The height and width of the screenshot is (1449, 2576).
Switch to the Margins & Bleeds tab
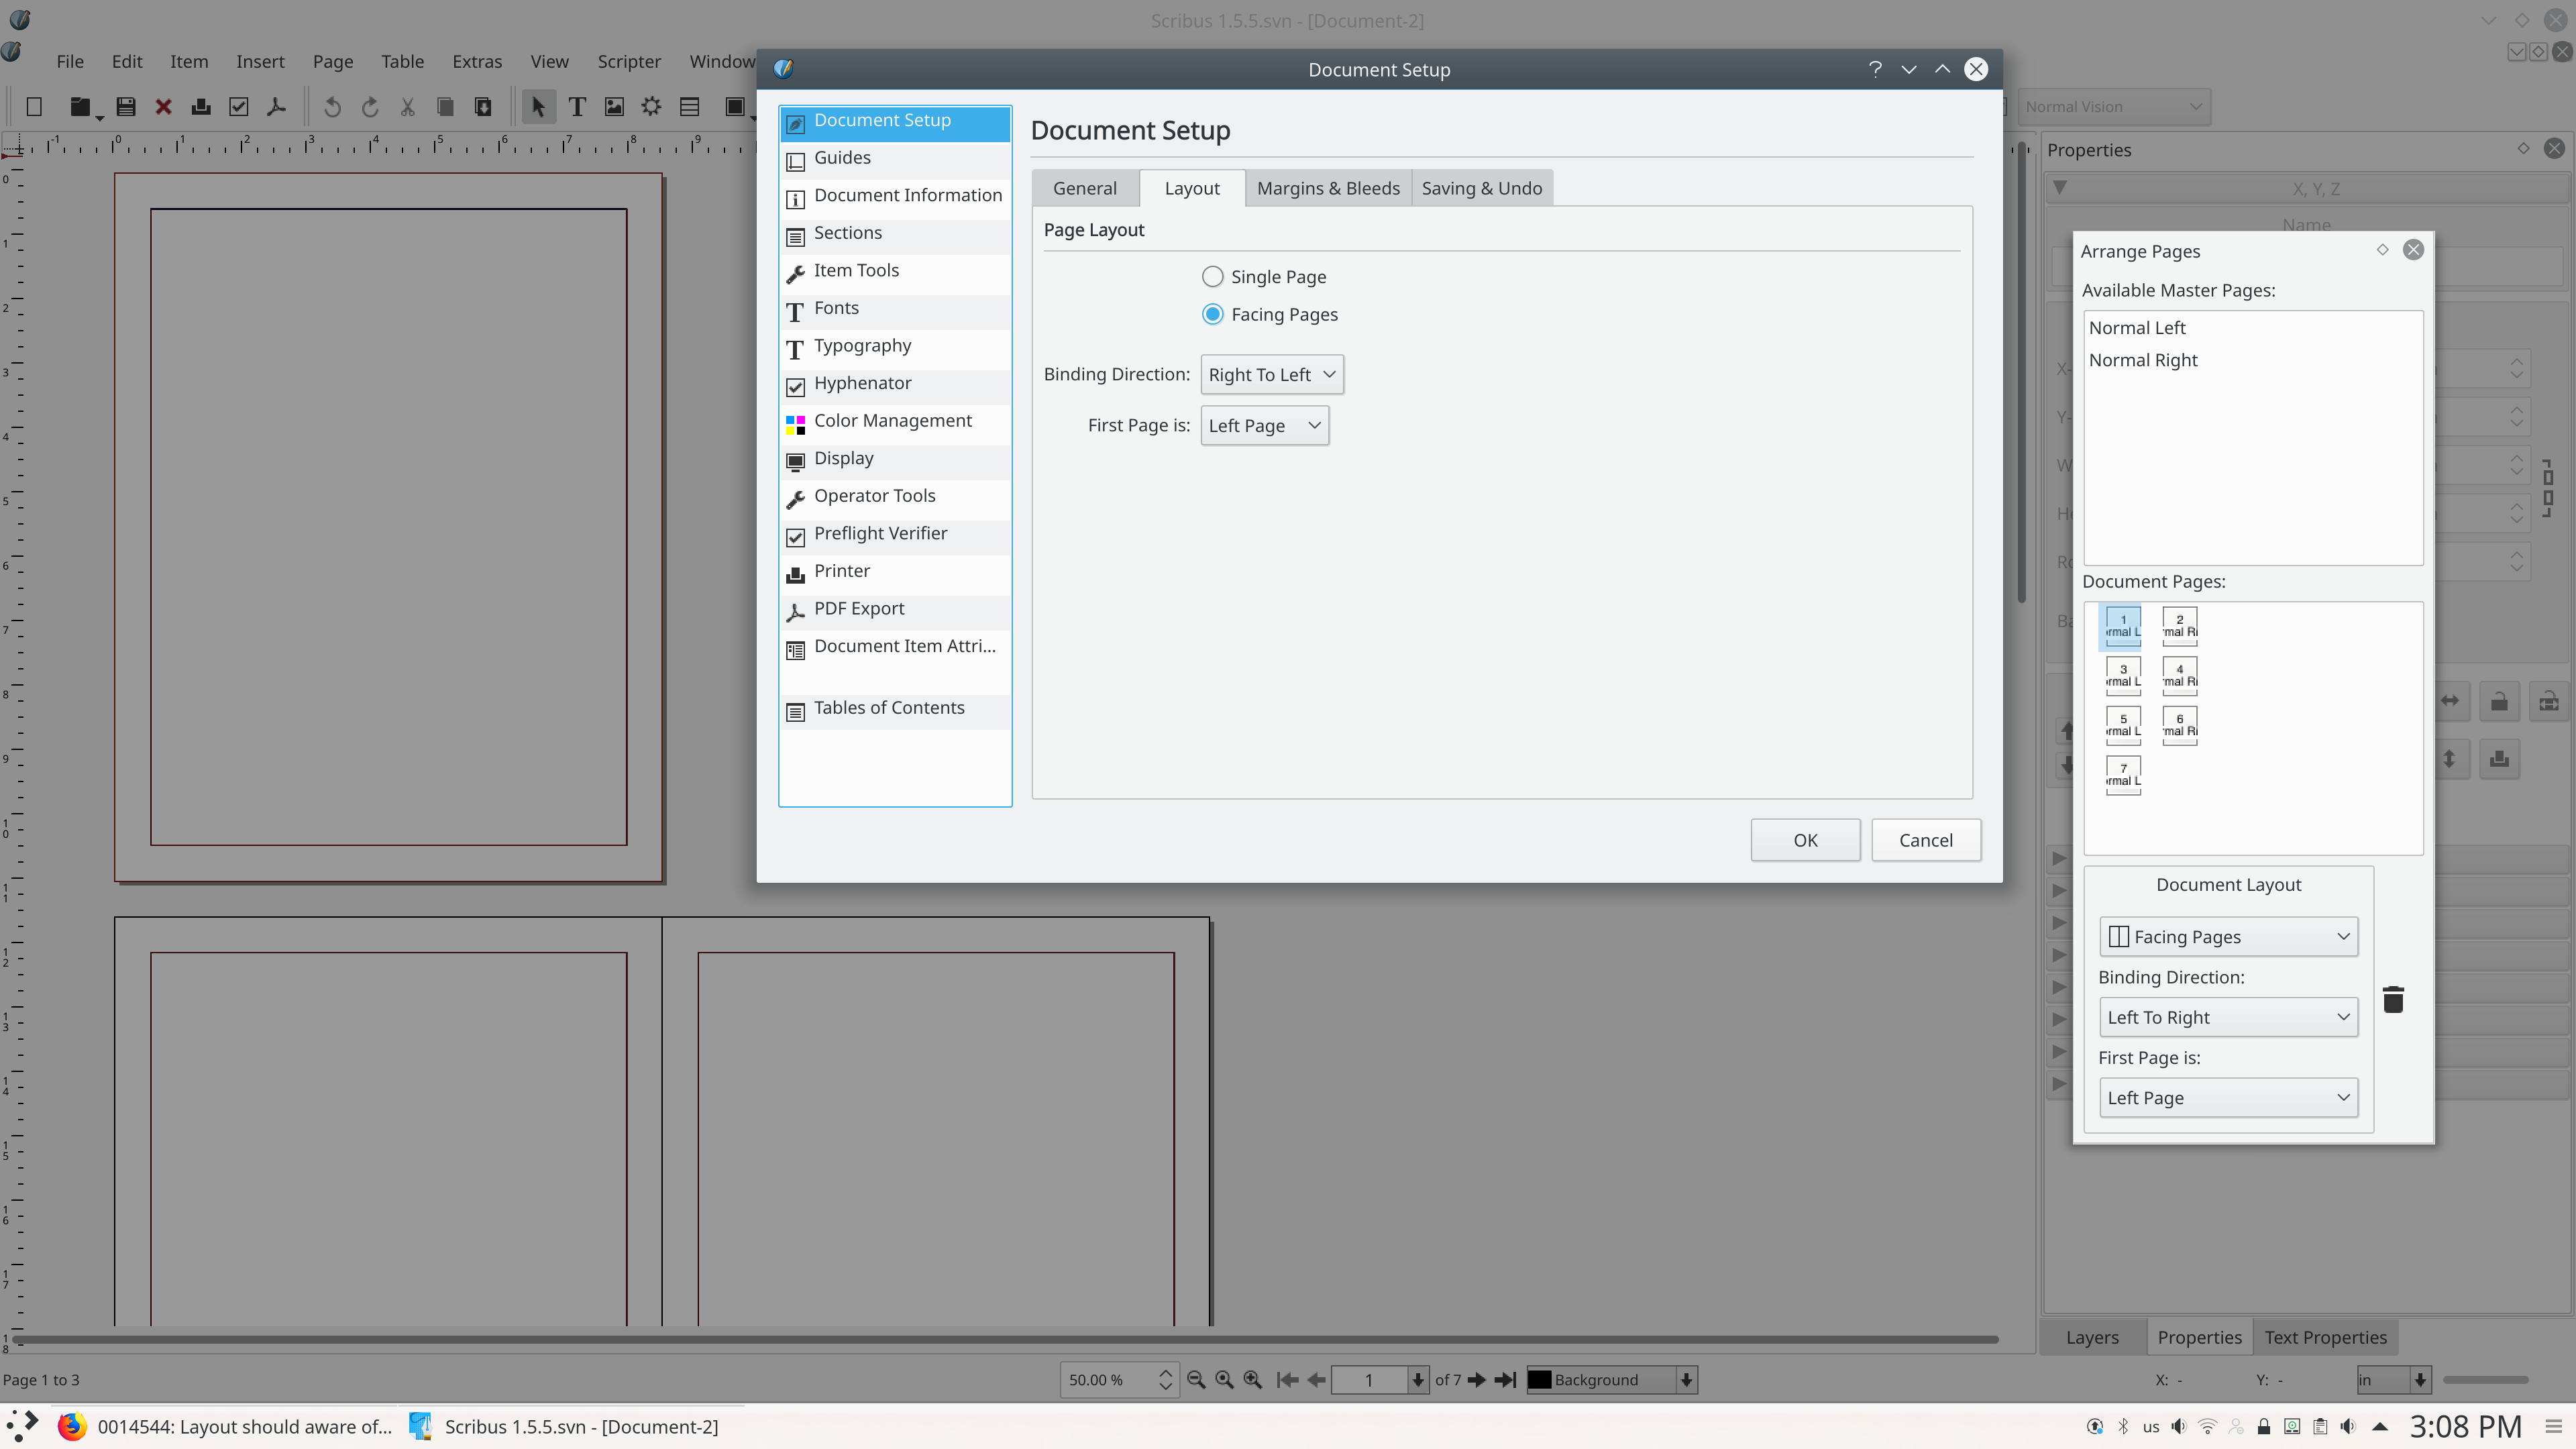pos(1328,188)
